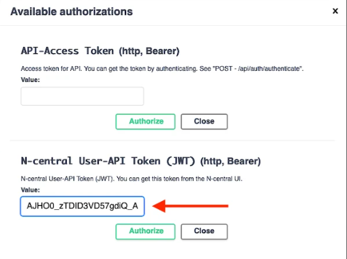Click Close under the N-central JWT section
347x259 pixels.
click(204, 232)
